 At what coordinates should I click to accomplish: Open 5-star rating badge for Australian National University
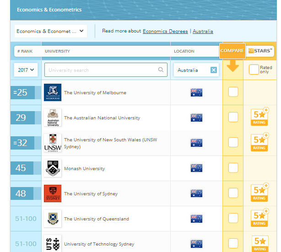pyautogui.click(x=259, y=118)
